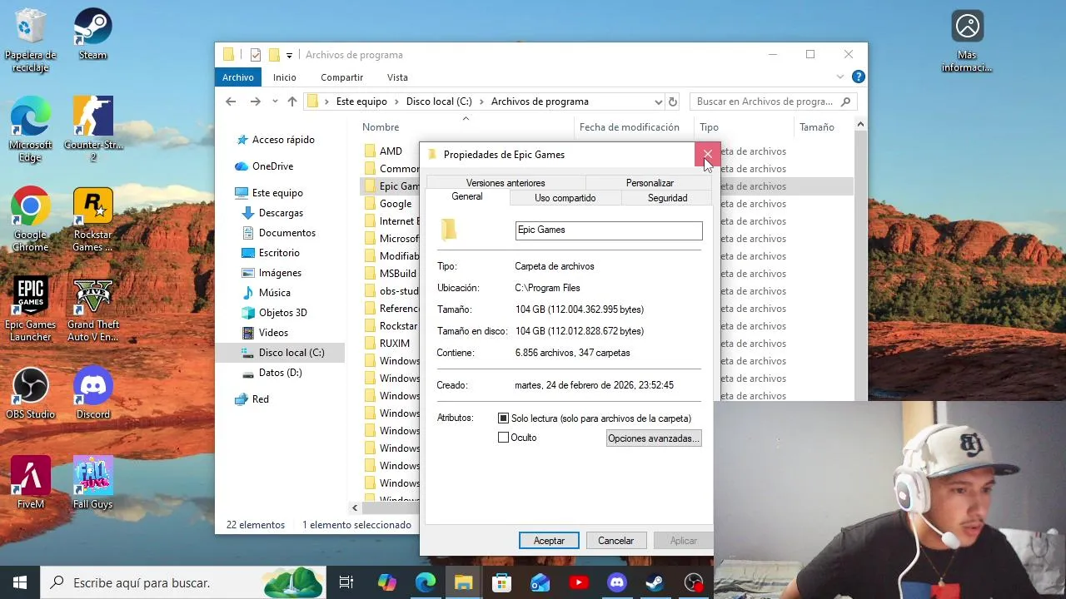Viewport: 1066px width, 599px height.
Task: Select OneDrive in navigation pane
Action: 272,166
